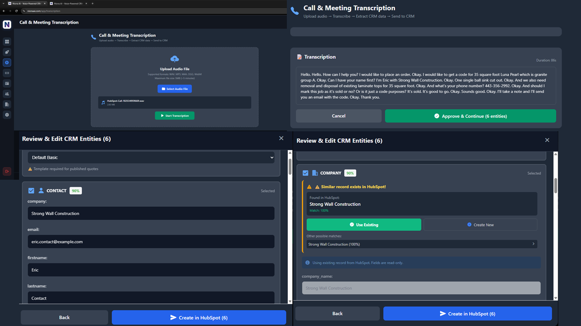Close the review dialog showing the COMPANY entity

[x=547, y=140]
